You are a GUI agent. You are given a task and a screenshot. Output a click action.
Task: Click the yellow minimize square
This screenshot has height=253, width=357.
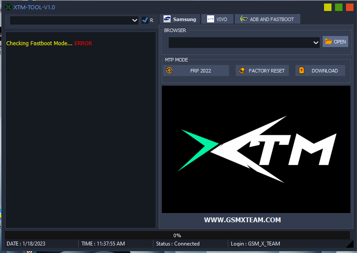point(328,7)
